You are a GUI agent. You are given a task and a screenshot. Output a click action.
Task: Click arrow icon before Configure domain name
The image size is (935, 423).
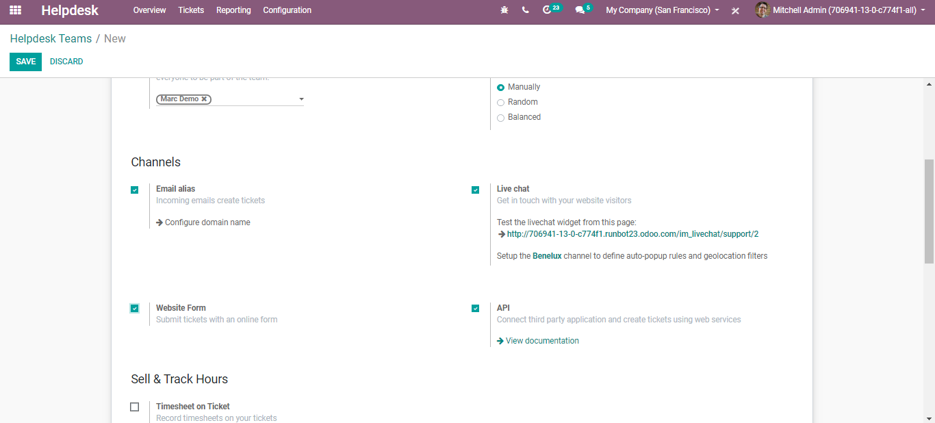pos(159,222)
